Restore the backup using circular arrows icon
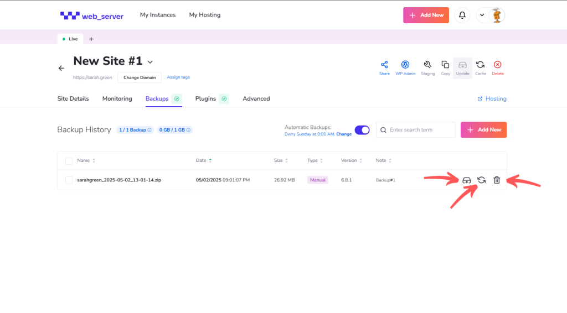 pyautogui.click(x=482, y=180)
